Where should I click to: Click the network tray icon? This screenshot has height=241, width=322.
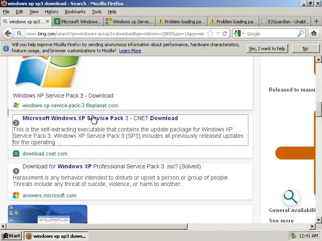tap(293, 236)
